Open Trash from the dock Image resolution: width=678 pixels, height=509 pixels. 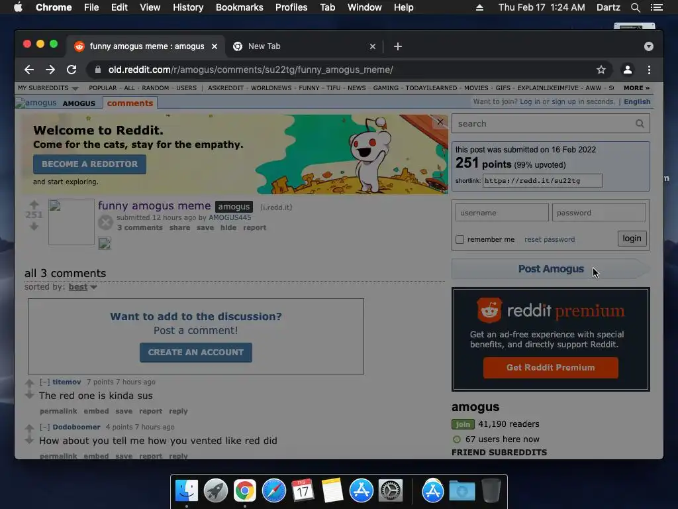point(491,490)
